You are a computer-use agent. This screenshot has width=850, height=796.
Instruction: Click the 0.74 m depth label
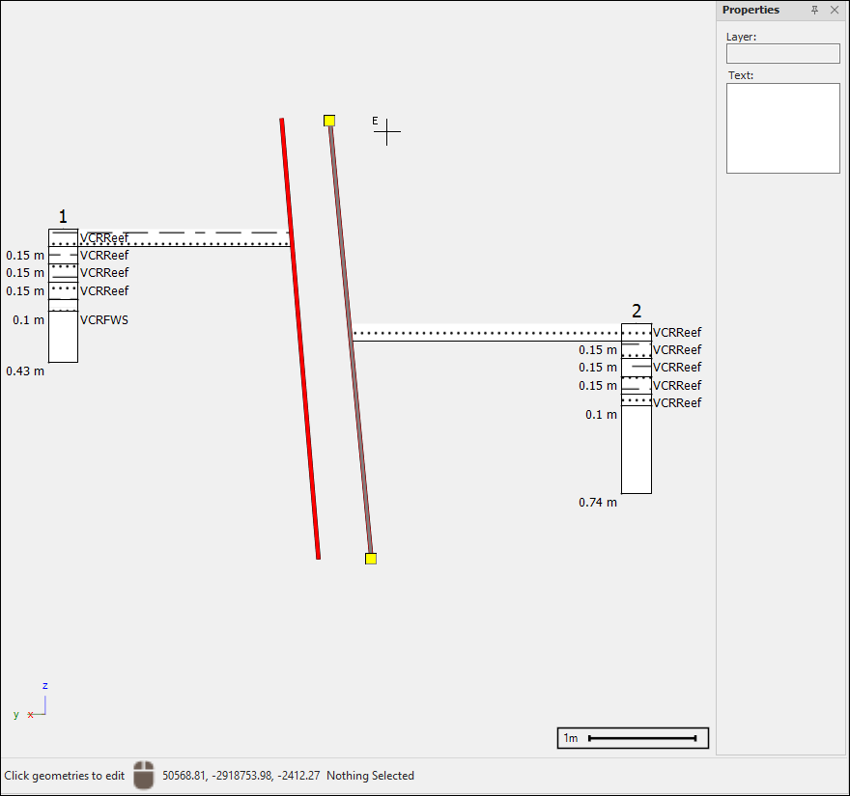click(598, 503)
